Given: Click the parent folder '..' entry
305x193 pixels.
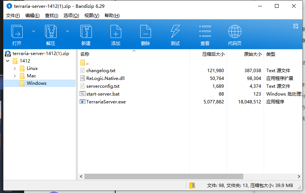Looking at the screenshot, I should point(87,63).
